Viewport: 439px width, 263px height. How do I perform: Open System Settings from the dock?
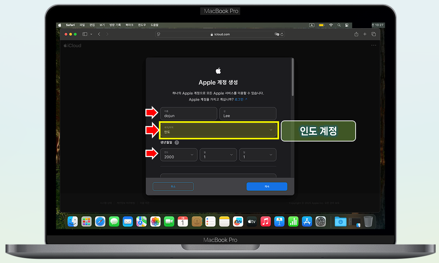(320, 221)
